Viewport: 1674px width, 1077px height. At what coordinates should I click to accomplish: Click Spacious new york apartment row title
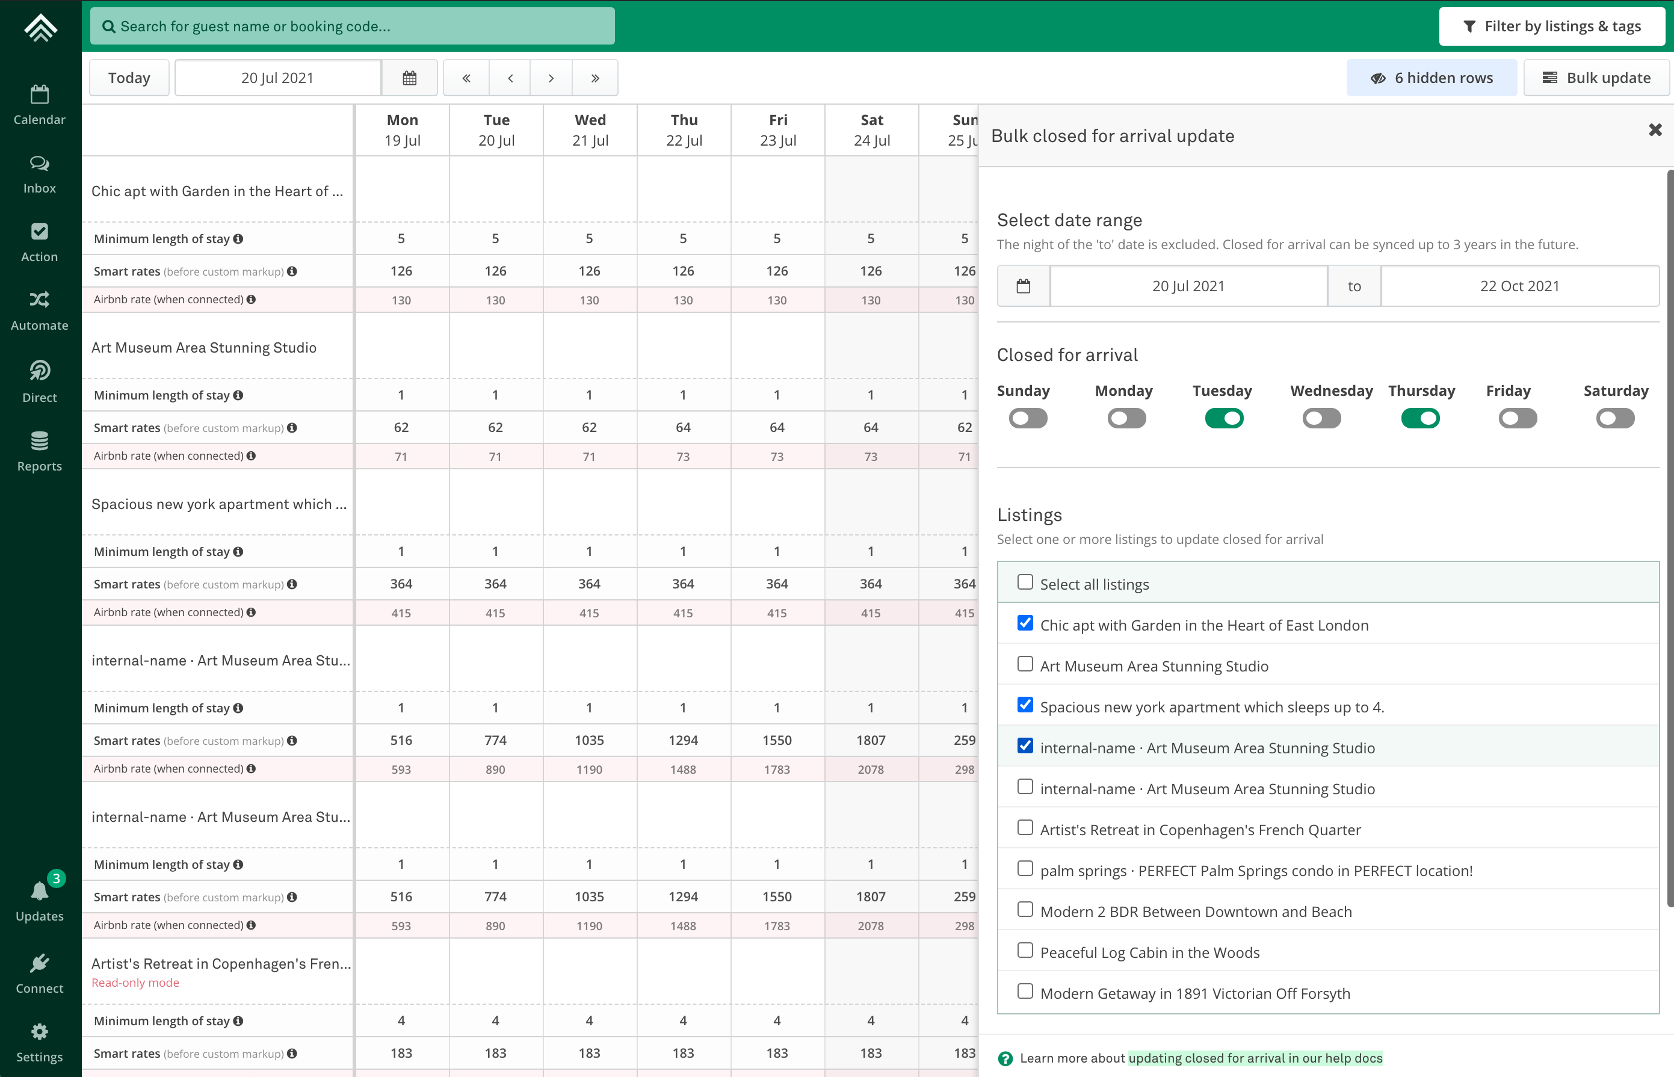tap(219, 504)
